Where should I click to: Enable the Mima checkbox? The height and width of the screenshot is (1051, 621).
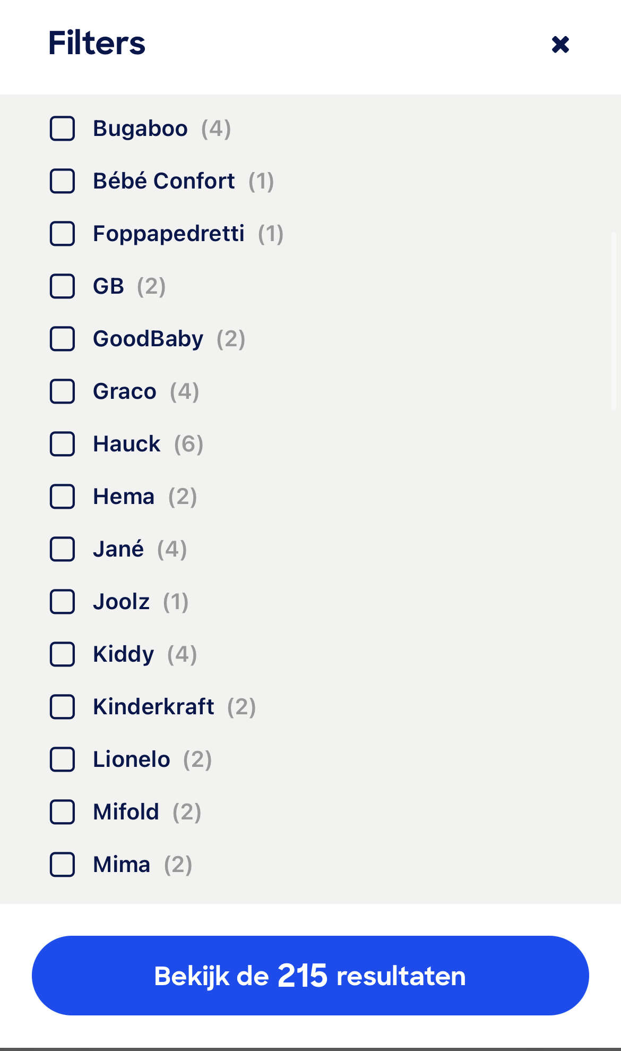coord(63,865)
